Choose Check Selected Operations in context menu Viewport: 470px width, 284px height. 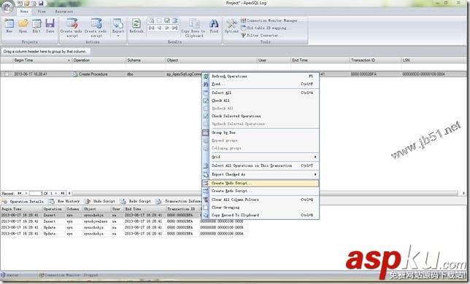[261, 116]
